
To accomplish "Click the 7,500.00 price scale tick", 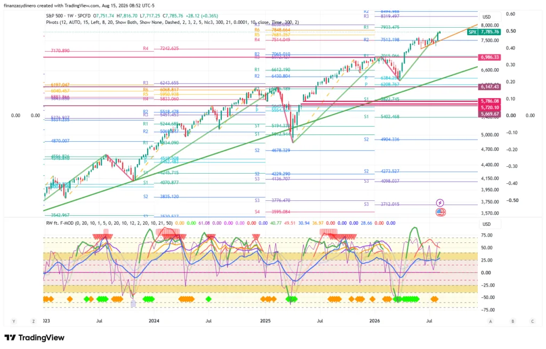I will point(490,40).
